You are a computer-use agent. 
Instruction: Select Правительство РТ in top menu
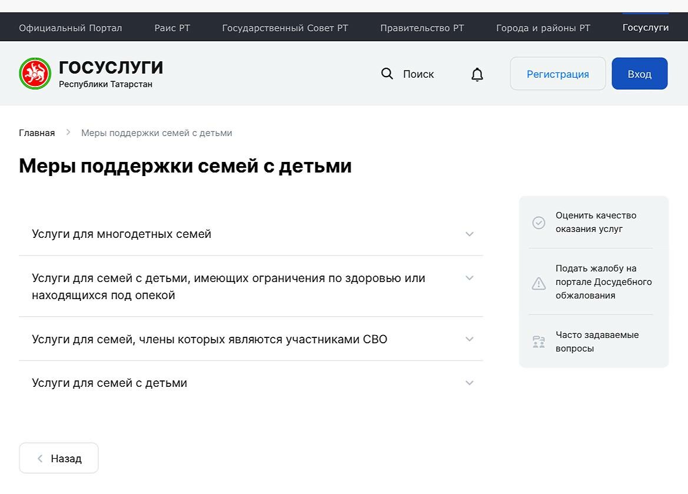(422, 28)
